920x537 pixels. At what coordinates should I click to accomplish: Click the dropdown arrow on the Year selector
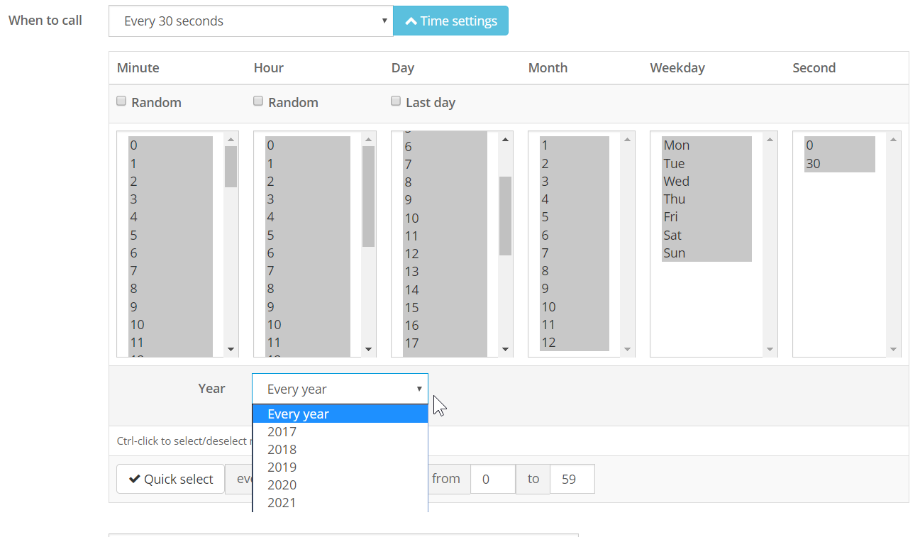pos(419,389)
